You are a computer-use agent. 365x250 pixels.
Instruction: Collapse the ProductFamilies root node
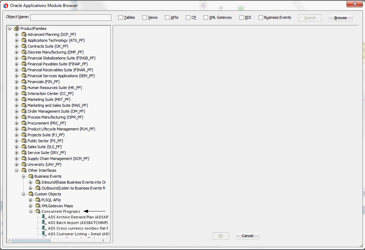(9, 29)
